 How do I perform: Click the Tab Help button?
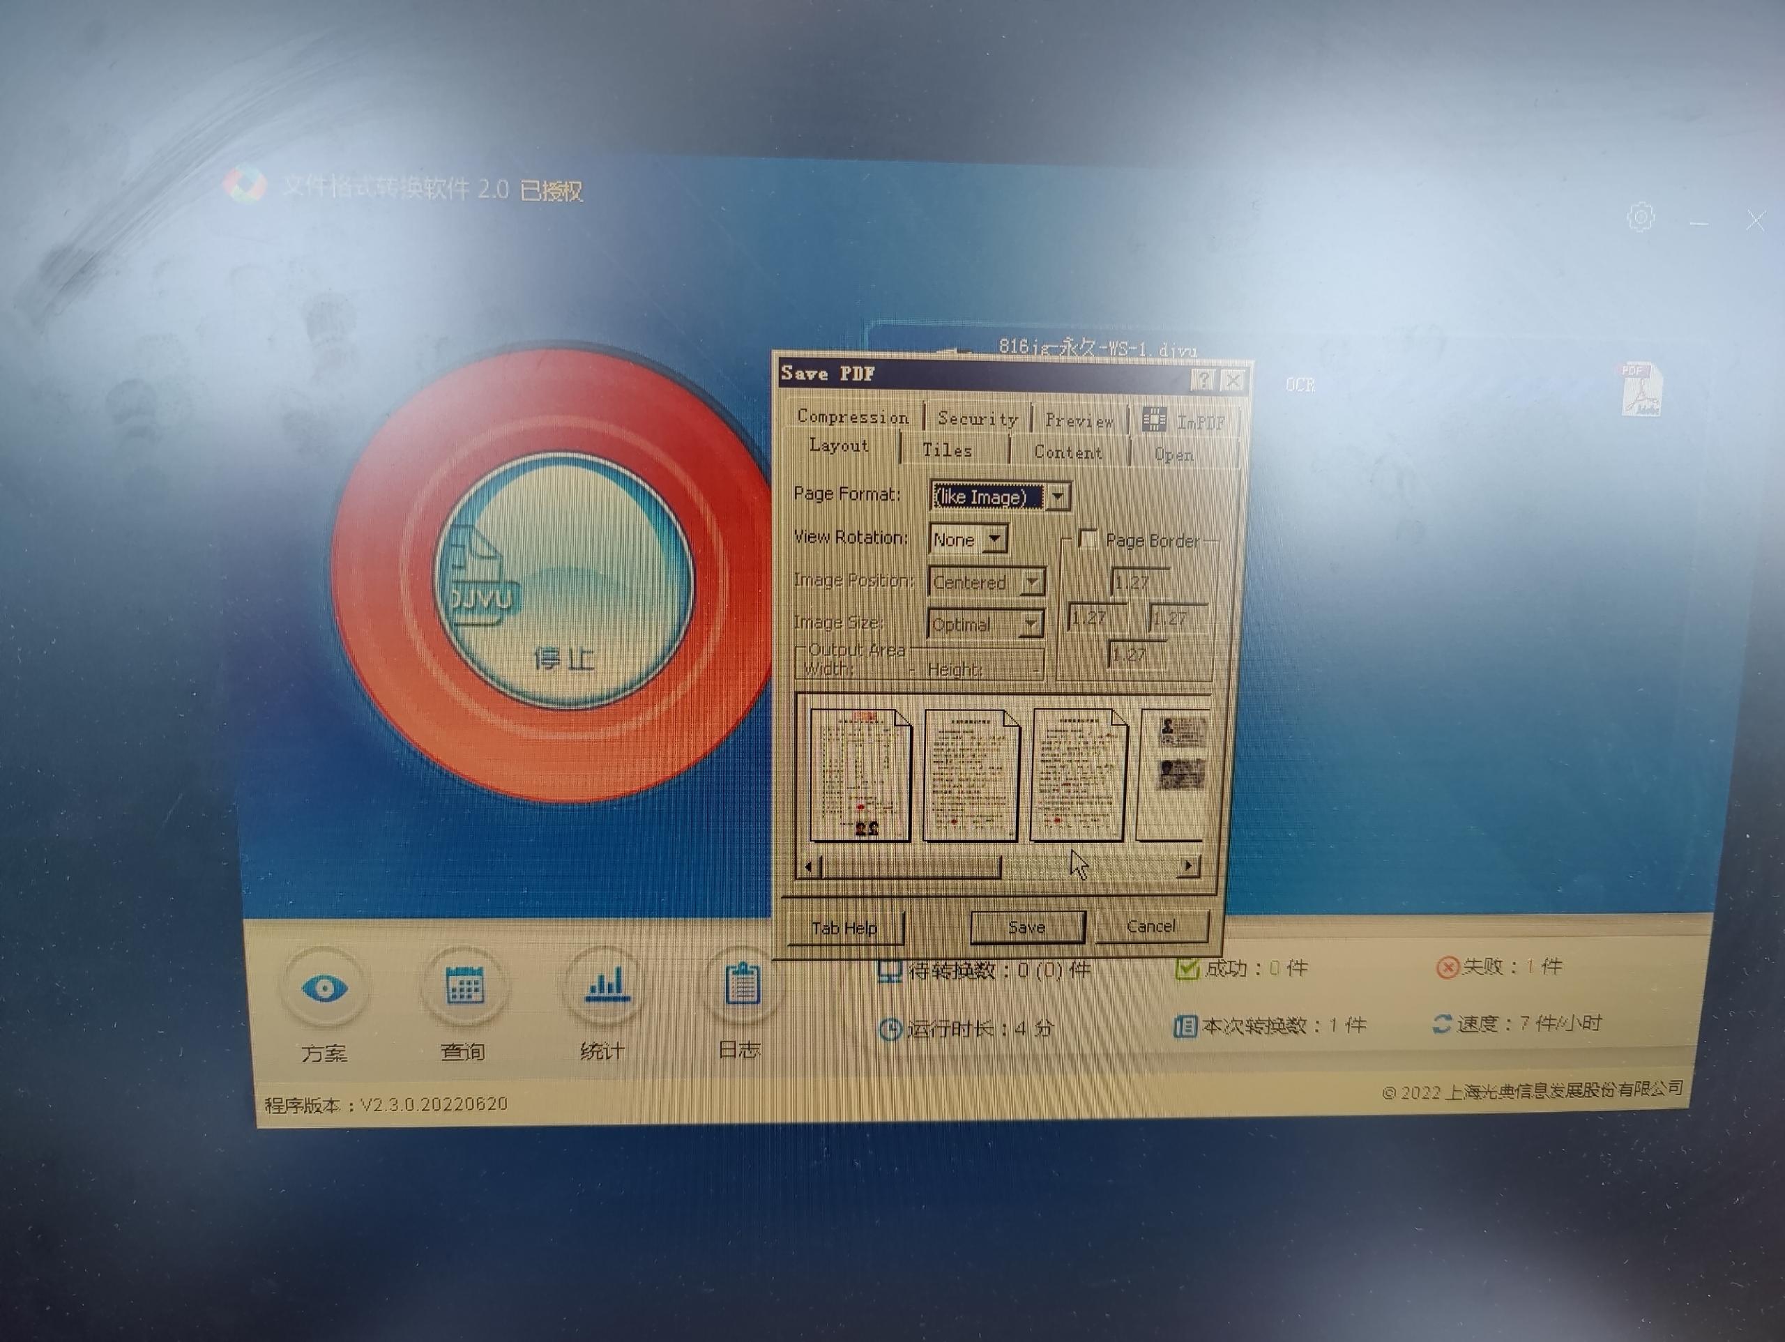tap(845, 928)
